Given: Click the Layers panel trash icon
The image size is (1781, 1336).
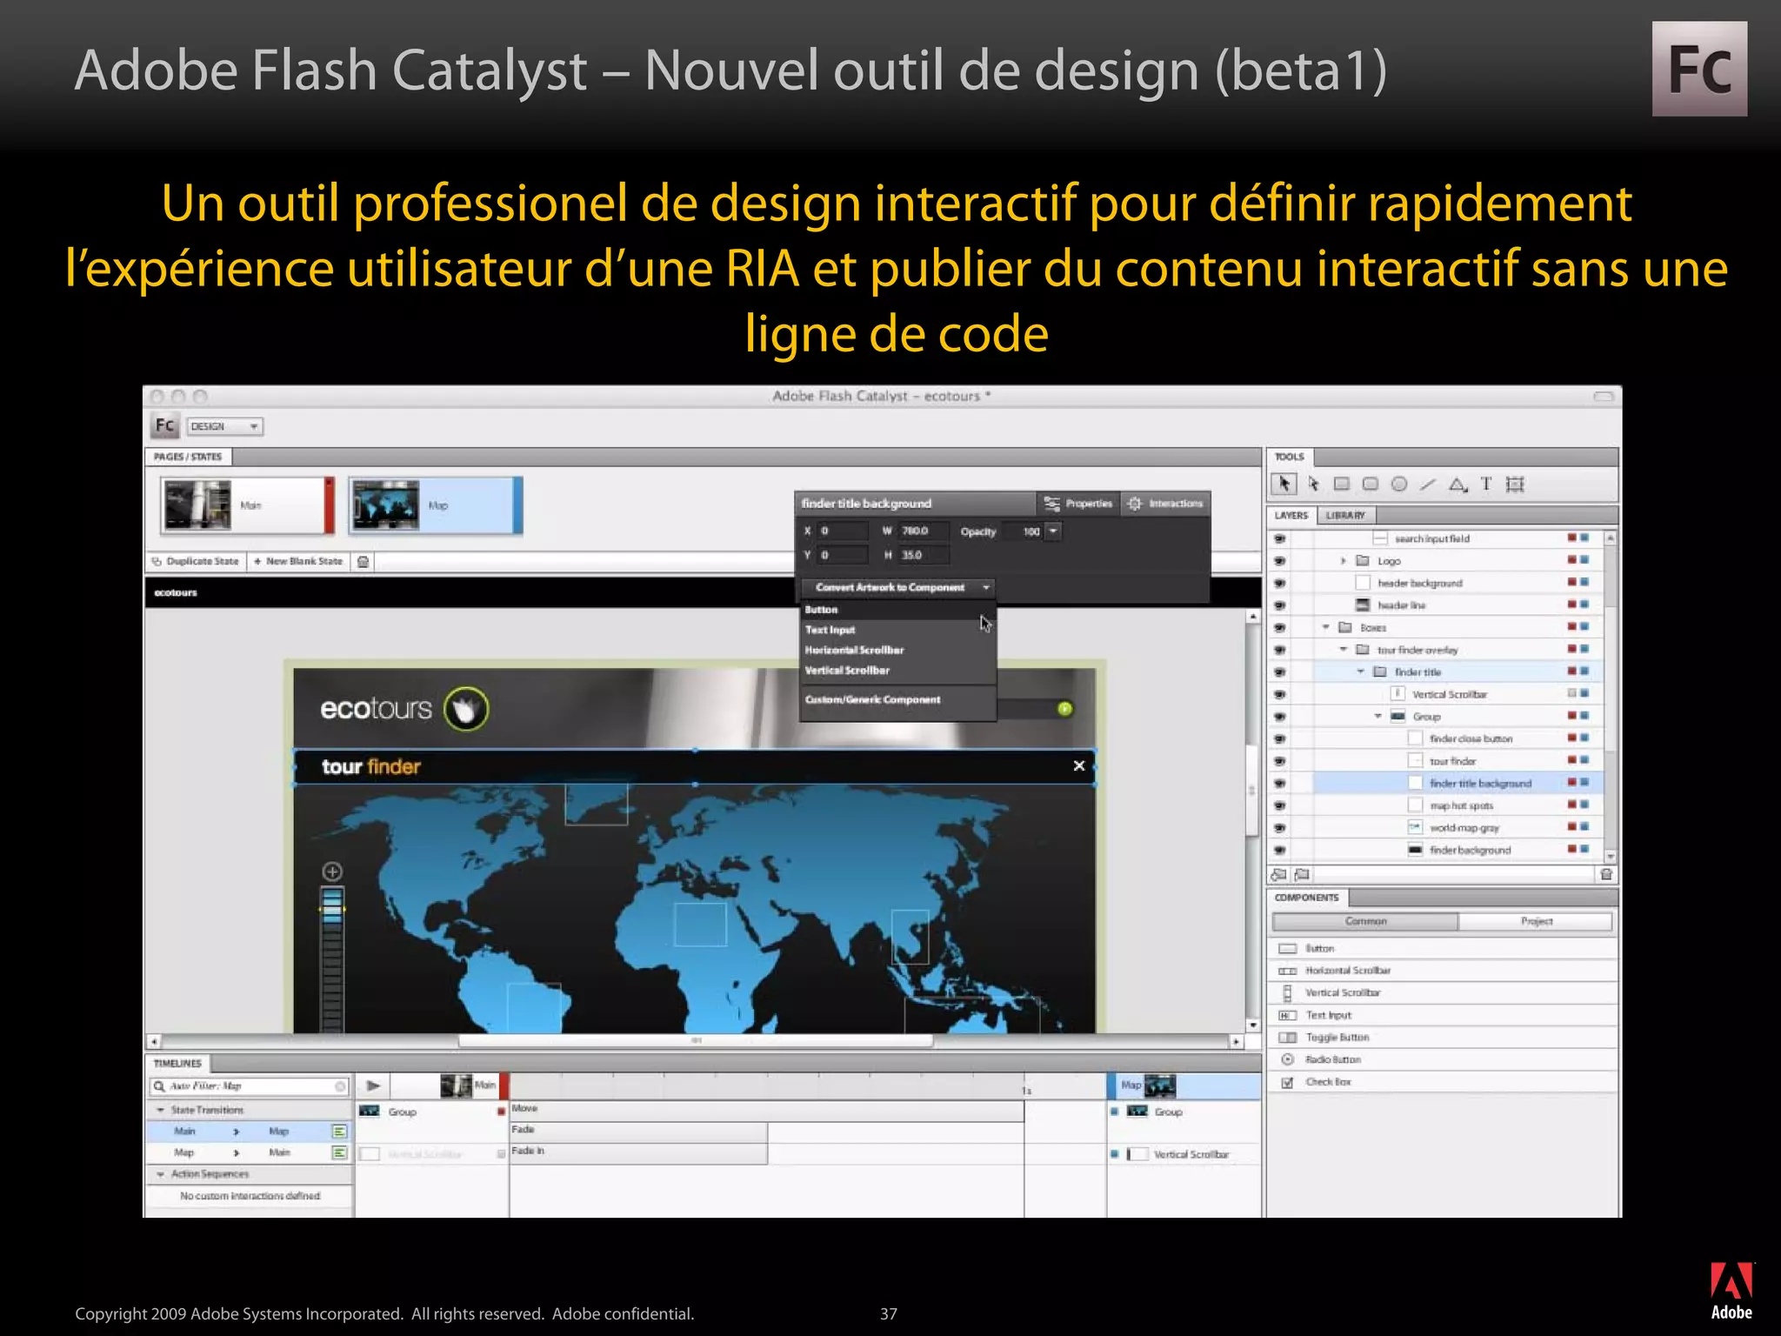Looking at the screenshot, I should pos(1606,874).
